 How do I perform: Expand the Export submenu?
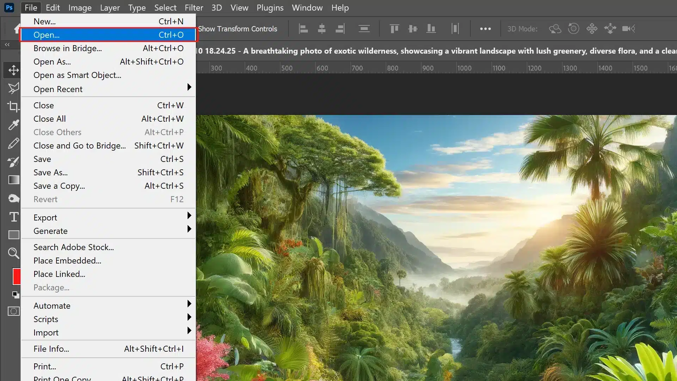[x=108, y=217]
